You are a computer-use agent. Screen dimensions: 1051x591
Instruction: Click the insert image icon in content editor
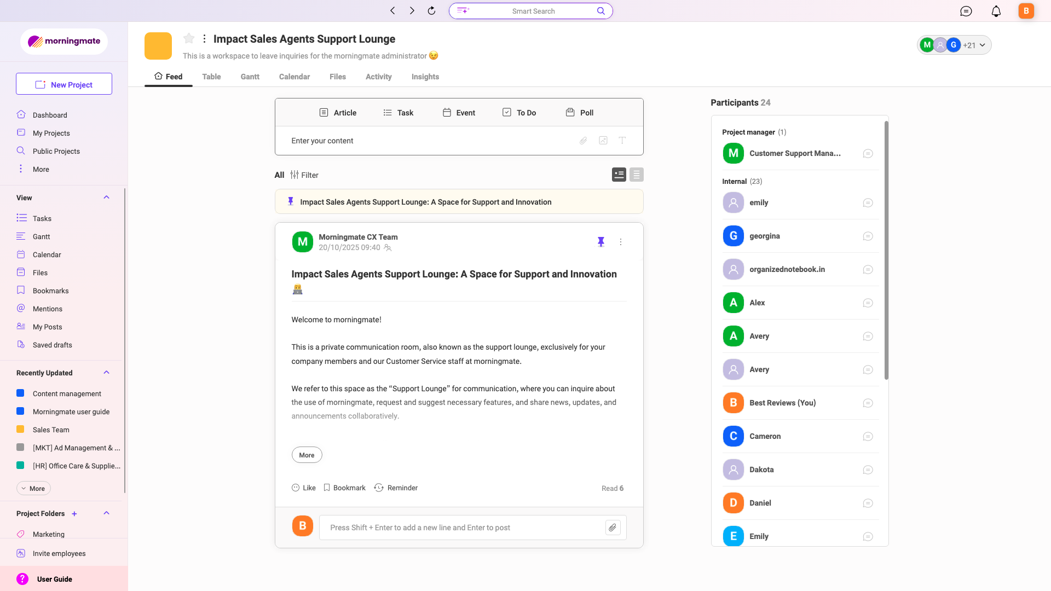click(x=603, y=141)
